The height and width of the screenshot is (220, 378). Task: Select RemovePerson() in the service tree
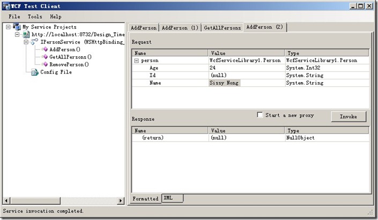pyautogui.click(x=69, y=64)
